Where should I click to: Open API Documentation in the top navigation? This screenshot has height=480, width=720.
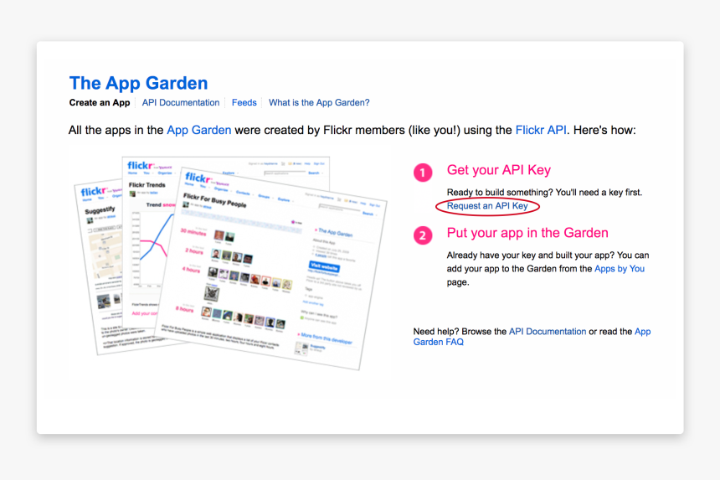click(x=181, y=103)
